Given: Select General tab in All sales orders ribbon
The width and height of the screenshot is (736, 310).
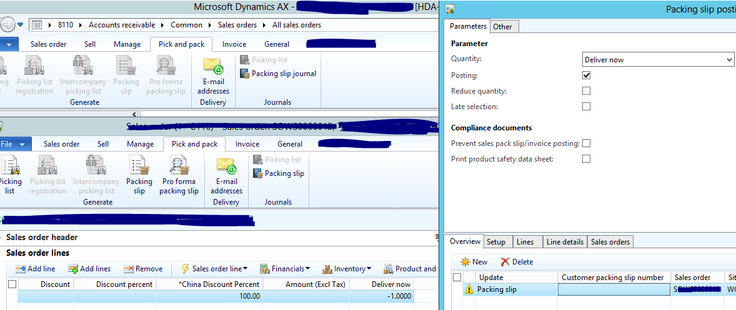Looking at the screenshot, I should 277,44.
